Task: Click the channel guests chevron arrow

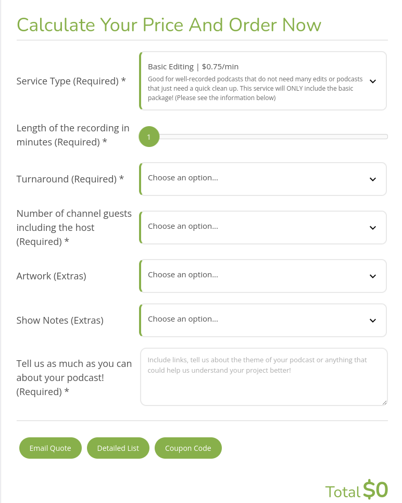Action: pos(372,228)
